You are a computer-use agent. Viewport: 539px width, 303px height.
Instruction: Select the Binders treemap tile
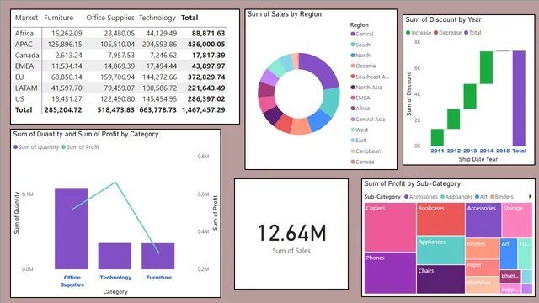click(483, 248)
